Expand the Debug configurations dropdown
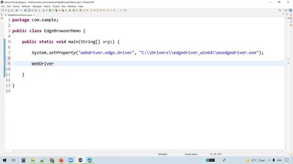Image resolution: width=293 pixels, height=164 pixels. click(47, 10)
